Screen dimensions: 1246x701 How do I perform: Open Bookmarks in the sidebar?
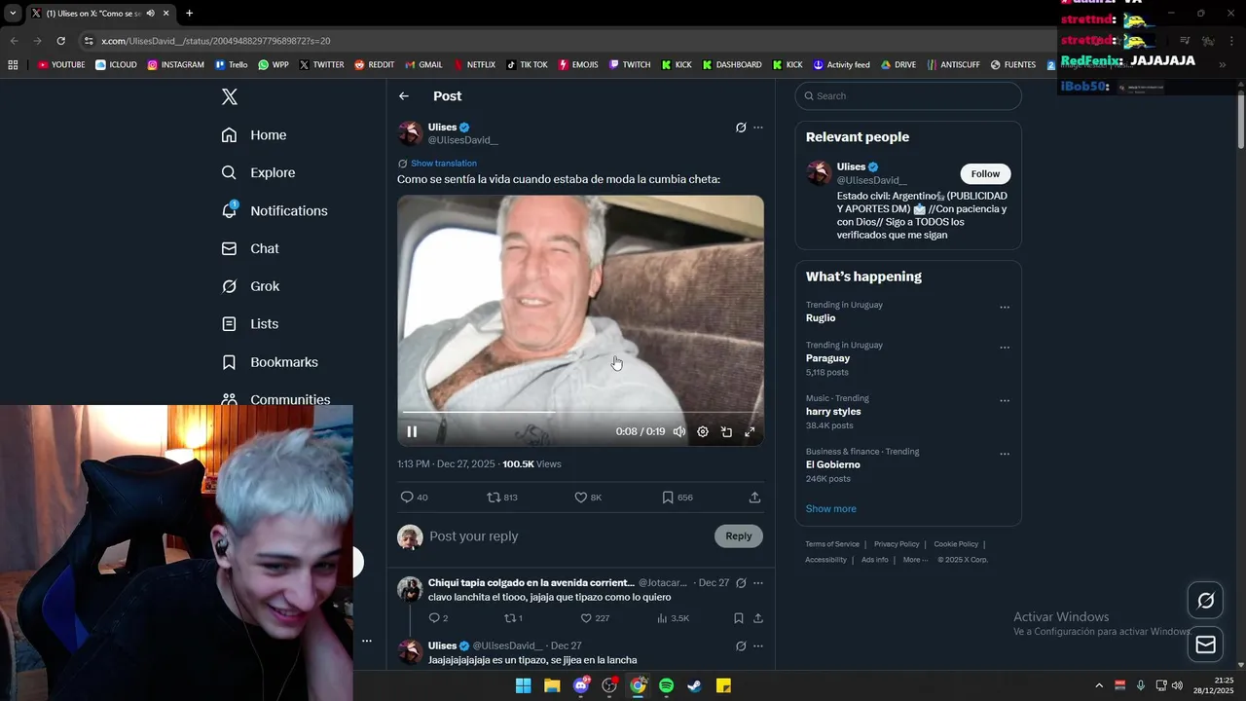point(270,362)
